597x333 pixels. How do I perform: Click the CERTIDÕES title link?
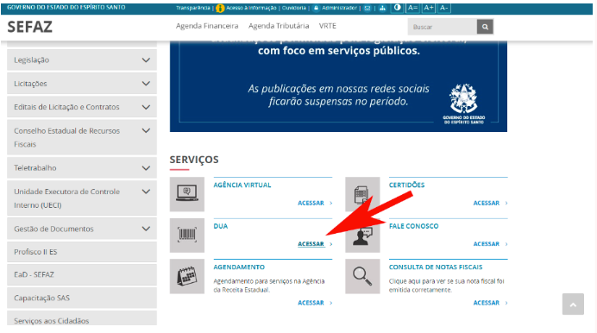pos(406,185)
